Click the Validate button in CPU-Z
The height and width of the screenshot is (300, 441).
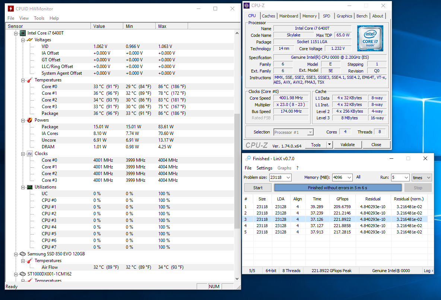pyautogui.click(x=348, y=145)
